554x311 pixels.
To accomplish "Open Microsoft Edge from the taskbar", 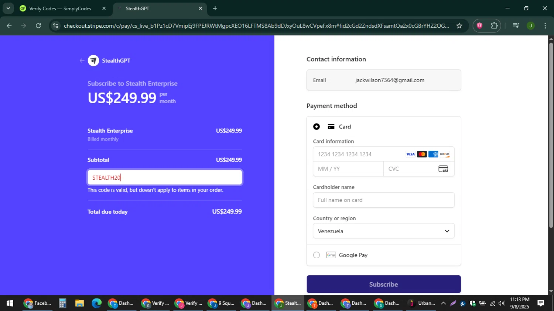I will pyautogui.click(x=96, y=303).
